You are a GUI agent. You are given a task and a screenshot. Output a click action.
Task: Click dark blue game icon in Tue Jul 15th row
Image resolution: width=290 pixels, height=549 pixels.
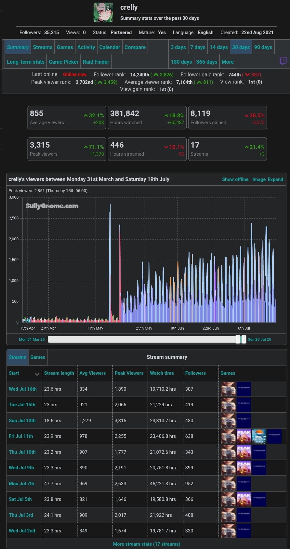coord(244,405)
